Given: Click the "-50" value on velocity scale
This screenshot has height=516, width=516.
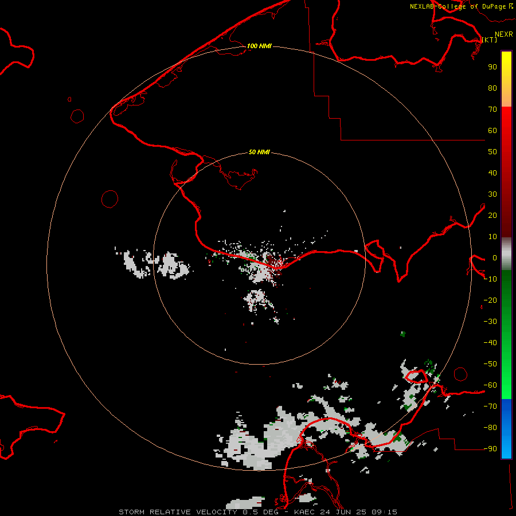Looking at the screenshot, I should click(x=490, y=364).
